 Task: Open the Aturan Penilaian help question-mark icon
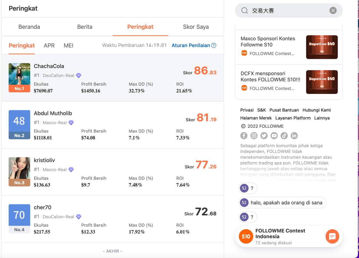tap(214, 45)
